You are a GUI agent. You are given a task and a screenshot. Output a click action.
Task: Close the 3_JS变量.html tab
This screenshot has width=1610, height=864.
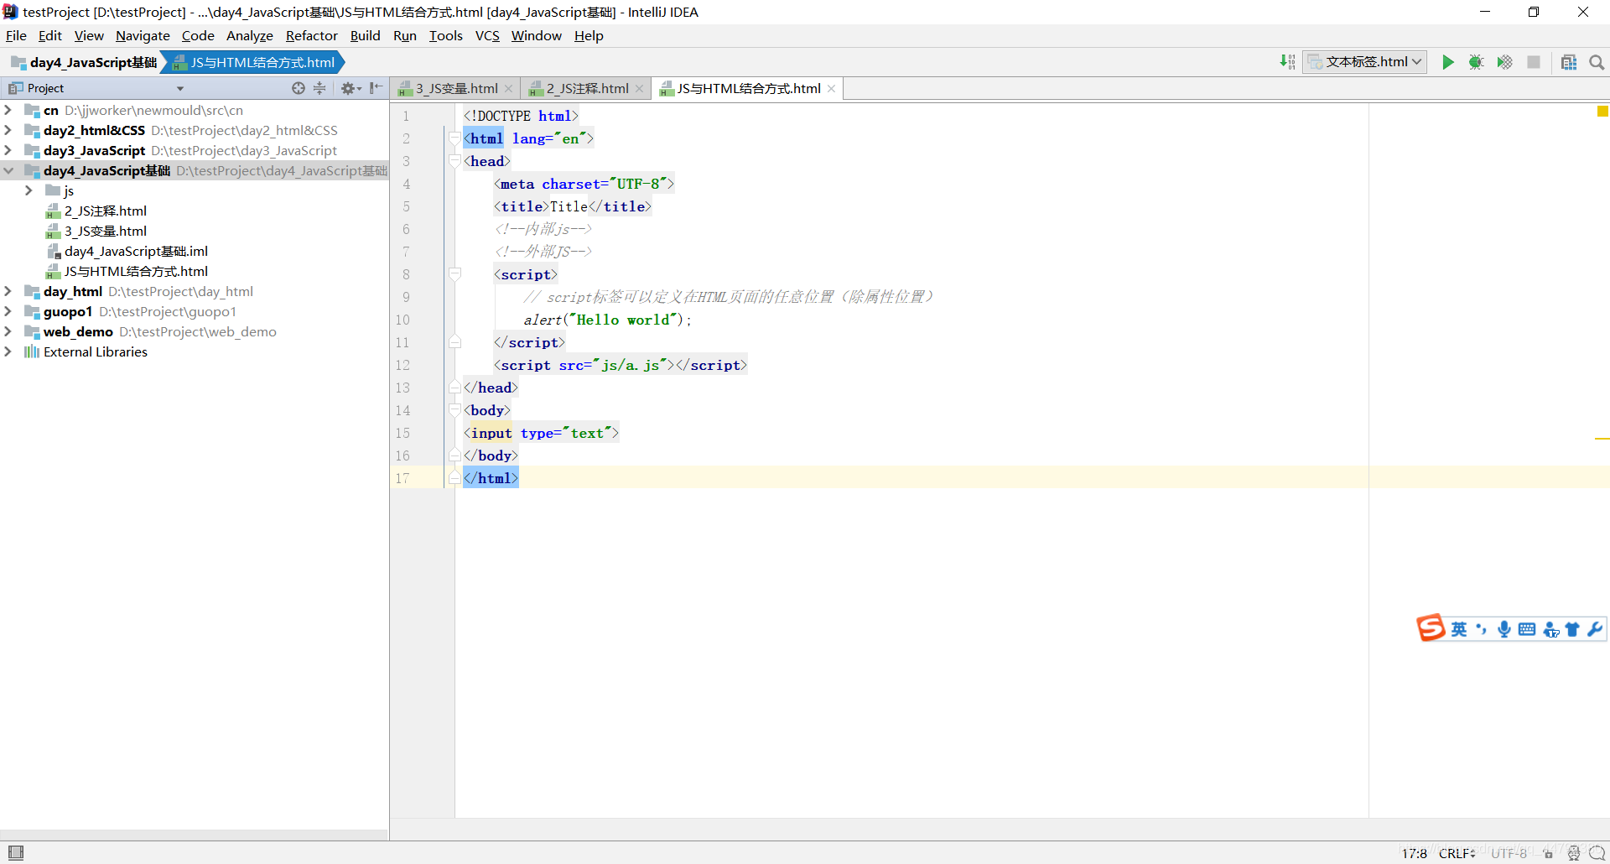pos(508,88)
